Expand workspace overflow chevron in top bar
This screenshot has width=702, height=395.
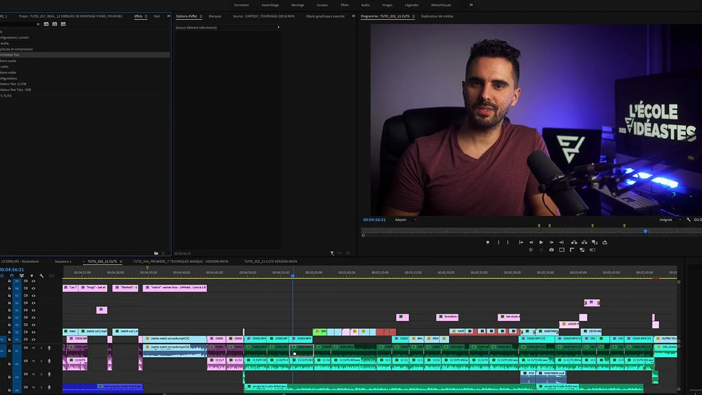click(471, 5)
